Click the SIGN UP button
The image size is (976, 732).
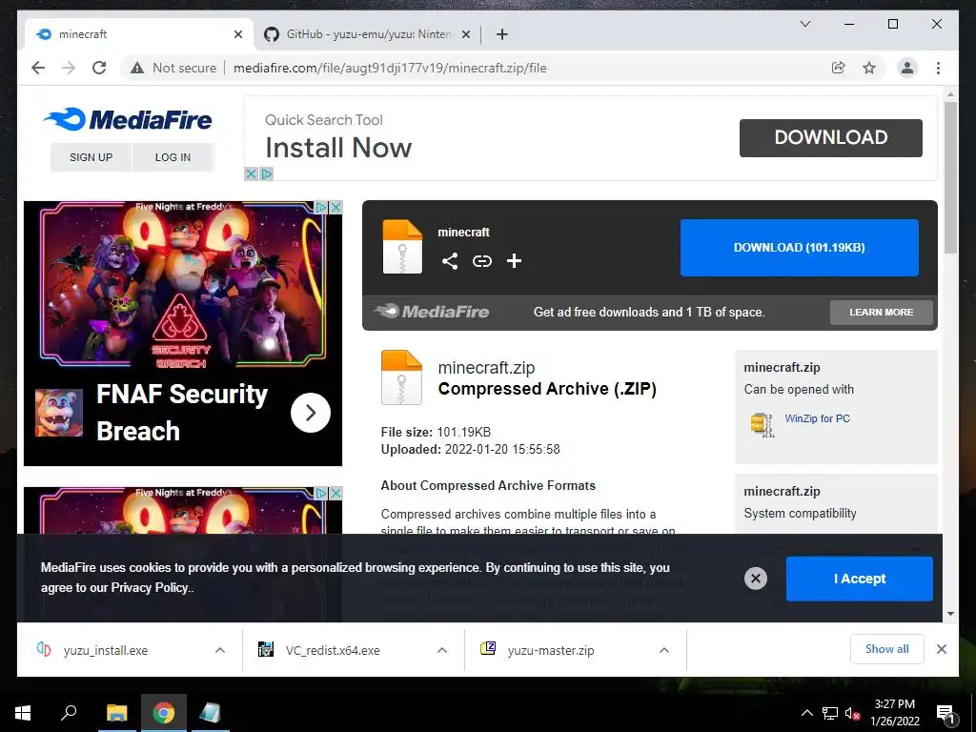coord(91,157)
